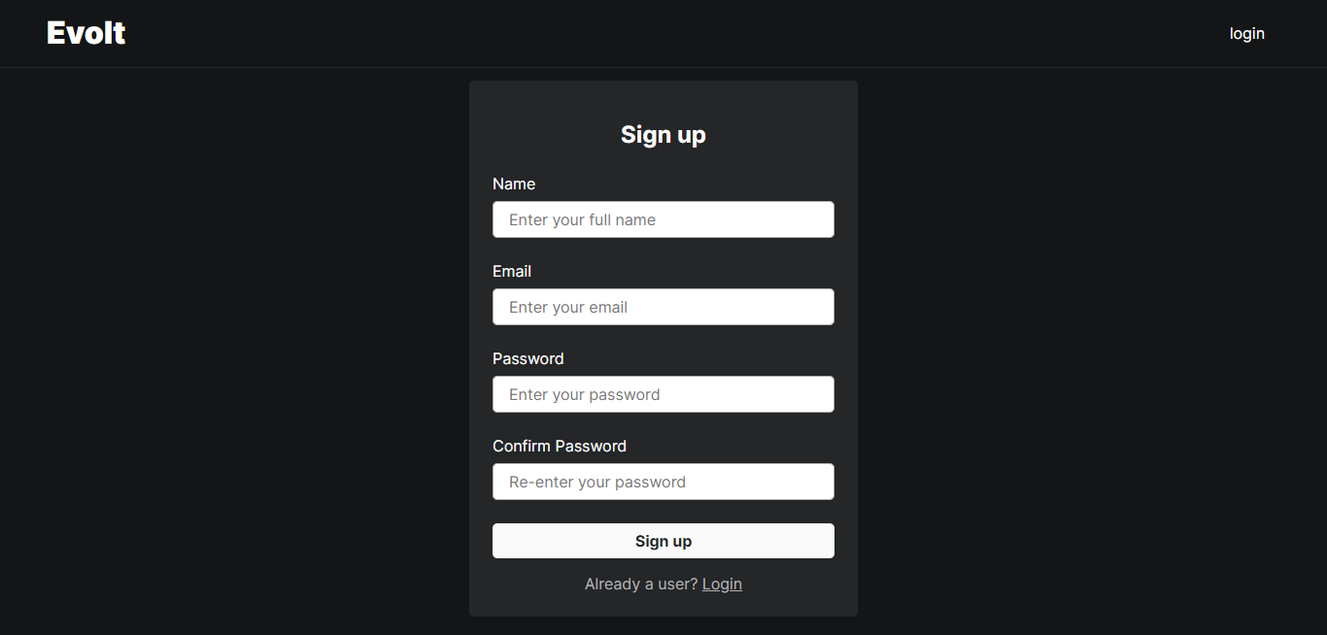The width and height of the screenshot is (1327, 635).
Task: Click the Evolt logo in the navbar
Action: 85,32
